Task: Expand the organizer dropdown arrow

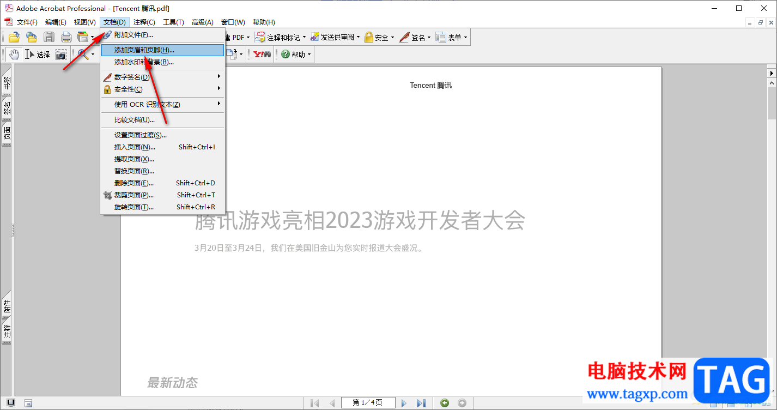Action: click(x=92, y=38)
